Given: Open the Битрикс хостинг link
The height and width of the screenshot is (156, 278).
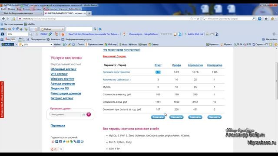Looking at the screenshot, I should (x=62, y=98).
